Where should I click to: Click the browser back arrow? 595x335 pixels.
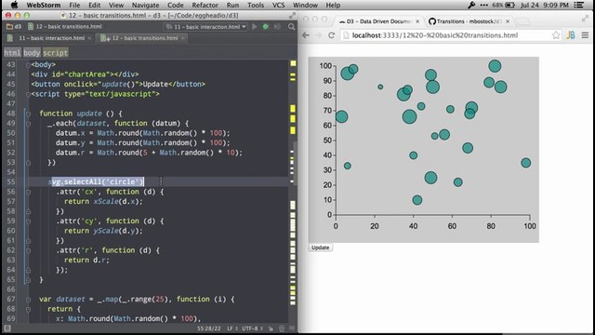[x=306, y=35]
